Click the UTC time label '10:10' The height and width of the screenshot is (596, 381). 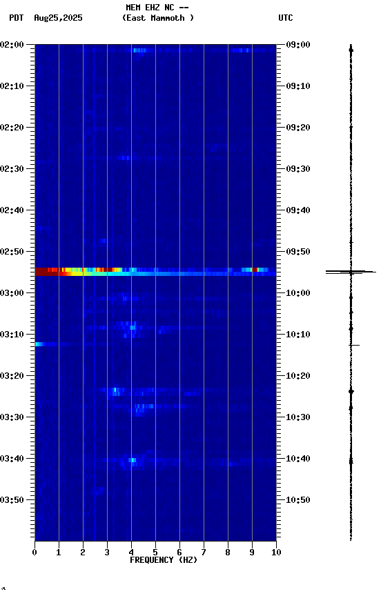[298, 335]
